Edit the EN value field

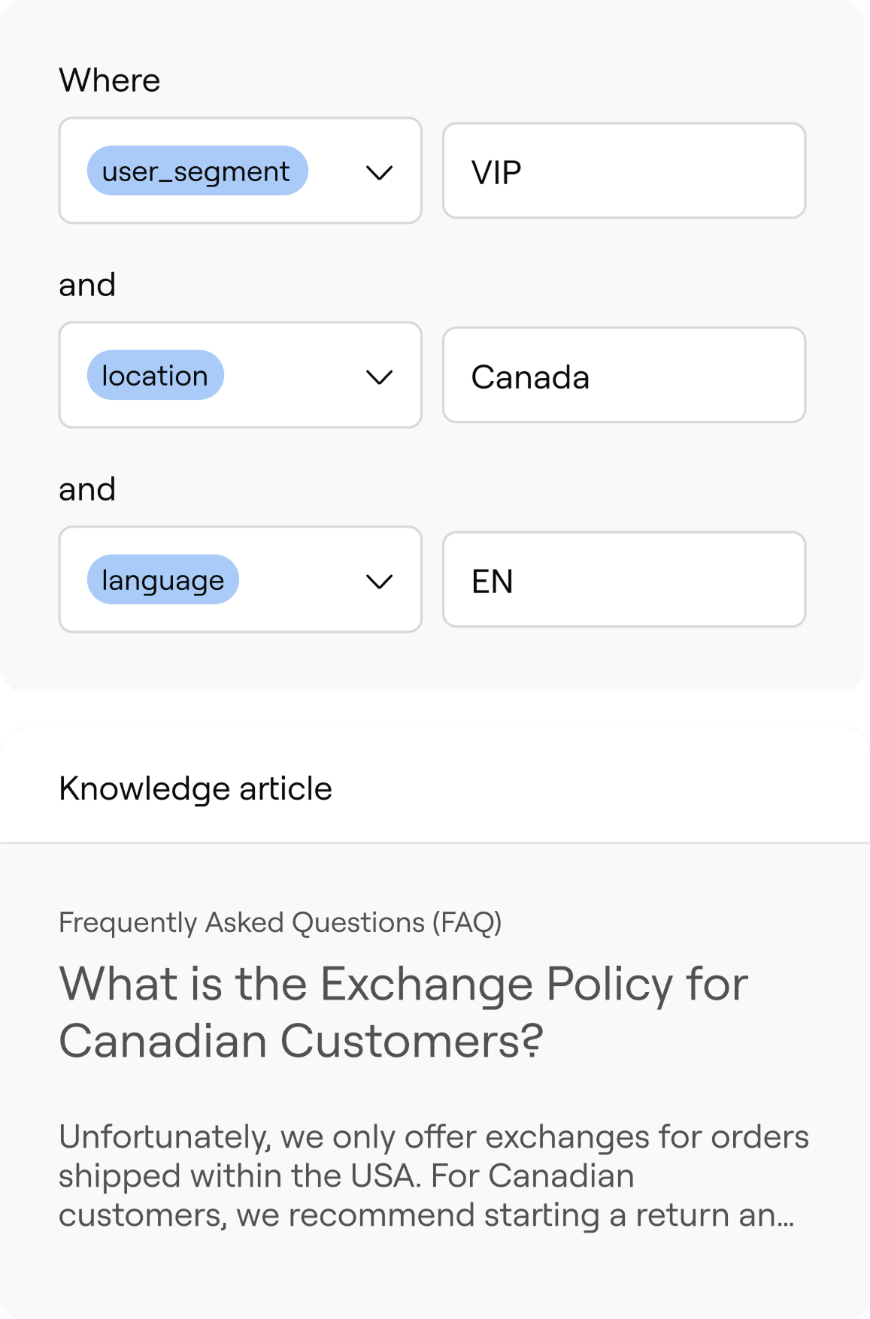click(x=623, y=580)
